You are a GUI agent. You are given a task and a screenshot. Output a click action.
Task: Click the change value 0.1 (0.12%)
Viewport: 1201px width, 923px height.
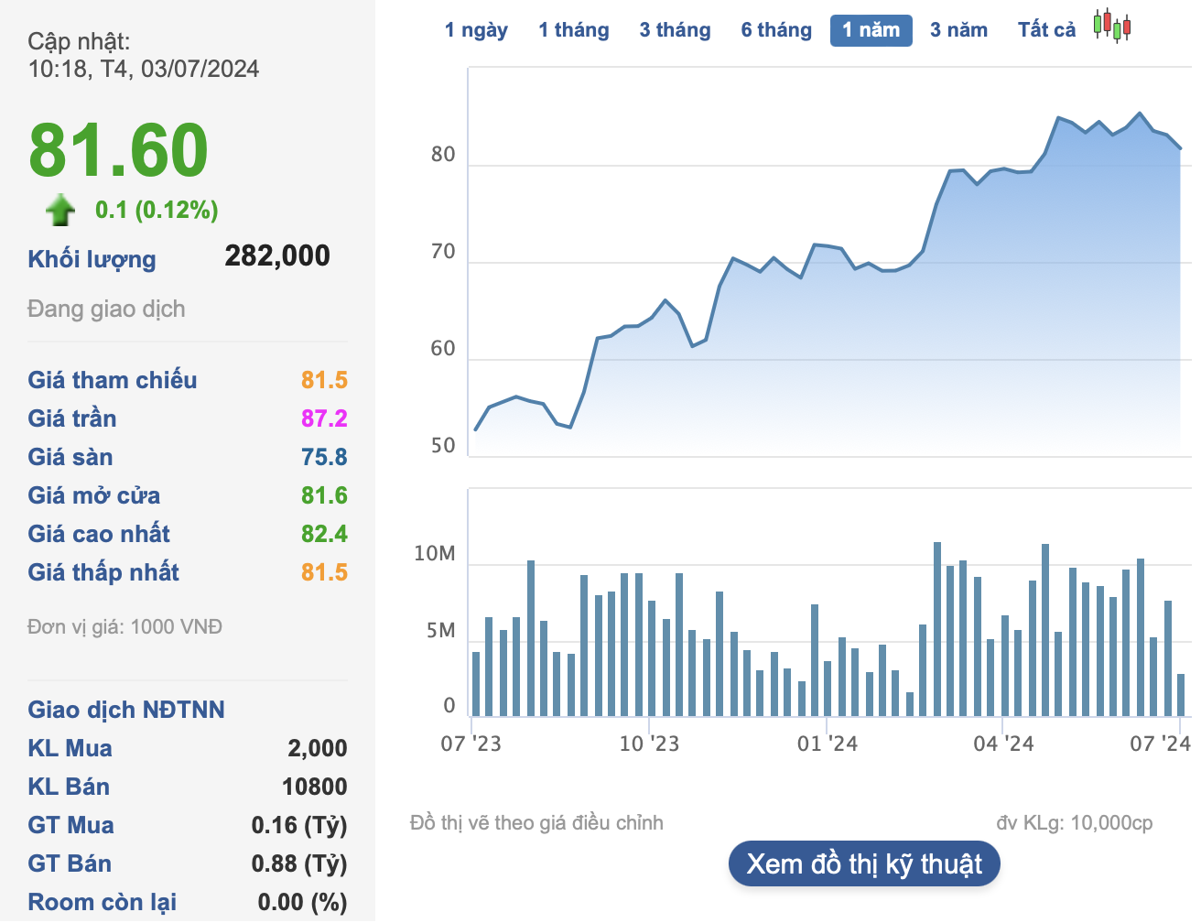coord(157,210)
